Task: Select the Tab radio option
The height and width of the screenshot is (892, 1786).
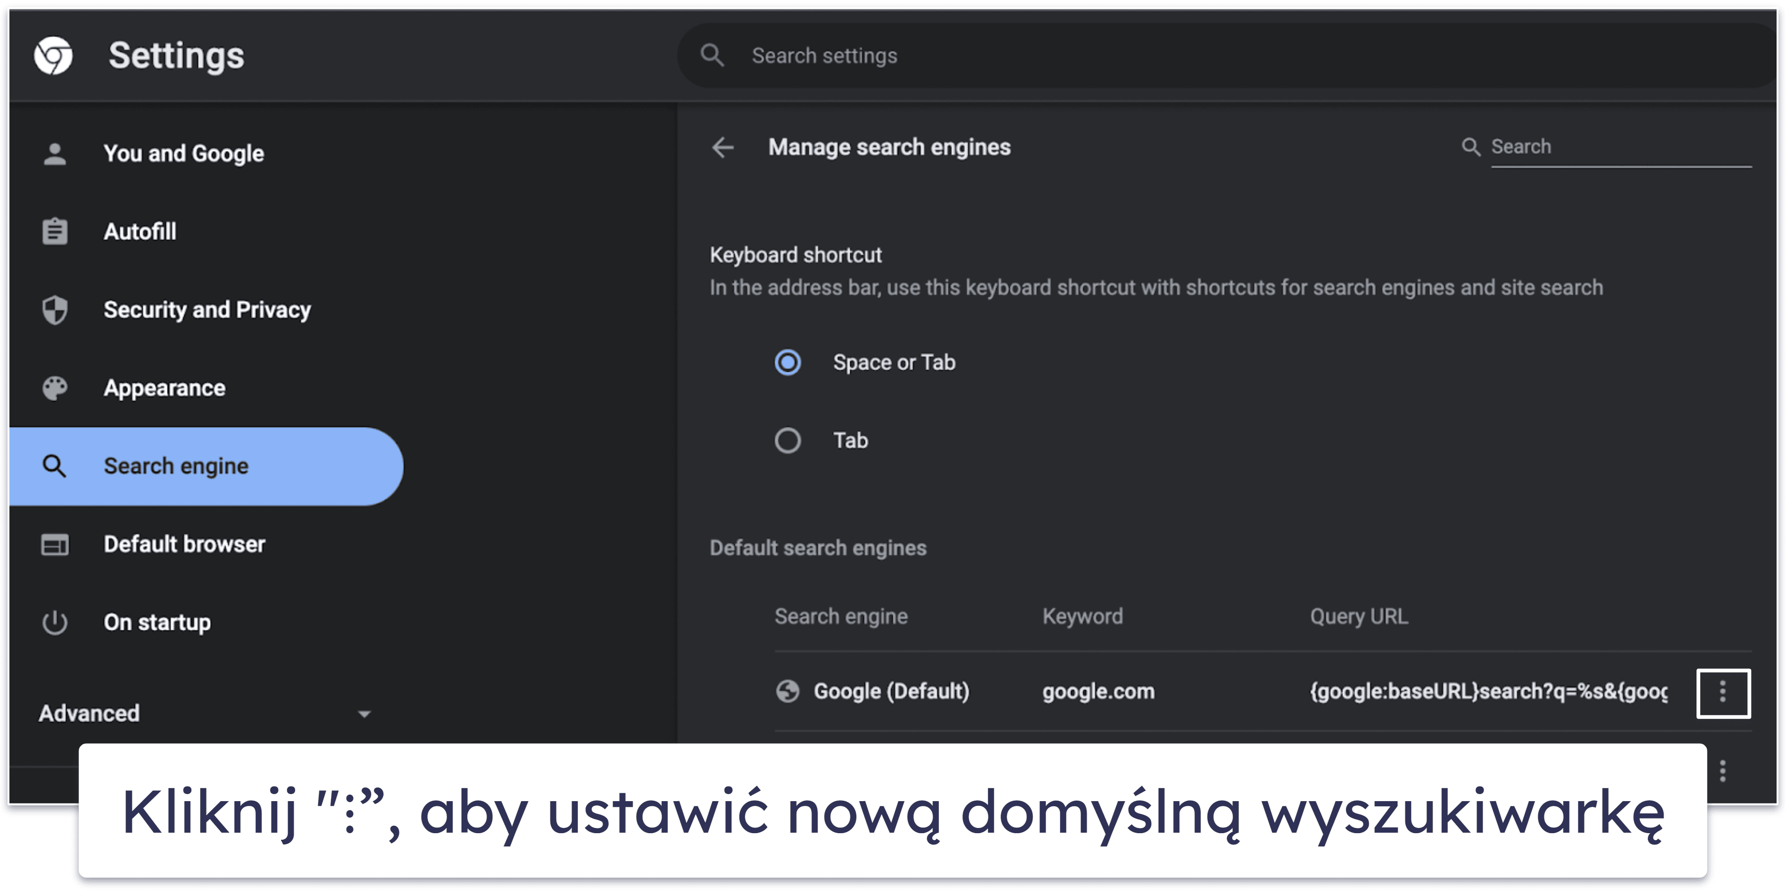Action: (787, 441)
